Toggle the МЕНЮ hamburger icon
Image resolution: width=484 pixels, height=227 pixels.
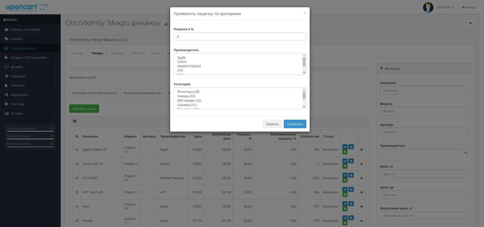click(x=5, y=20)
